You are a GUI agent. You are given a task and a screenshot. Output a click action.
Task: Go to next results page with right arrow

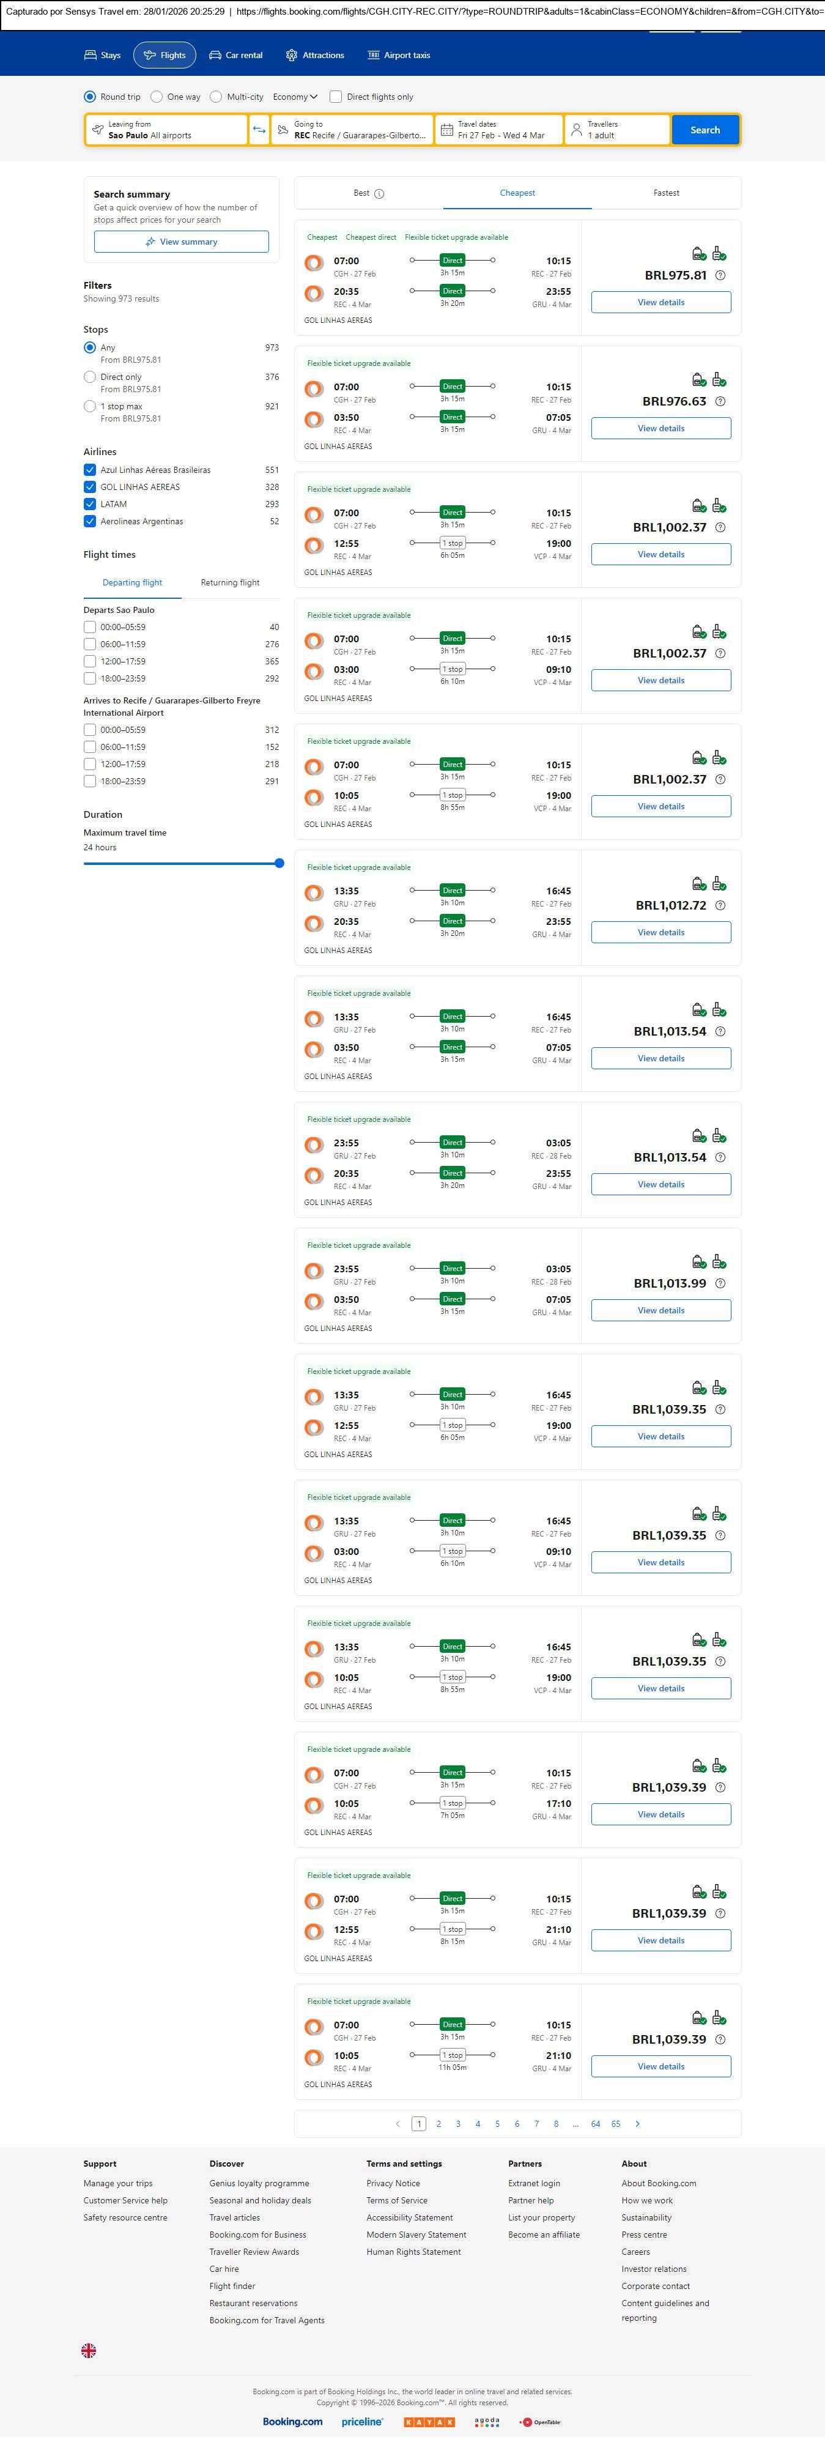638,2123
